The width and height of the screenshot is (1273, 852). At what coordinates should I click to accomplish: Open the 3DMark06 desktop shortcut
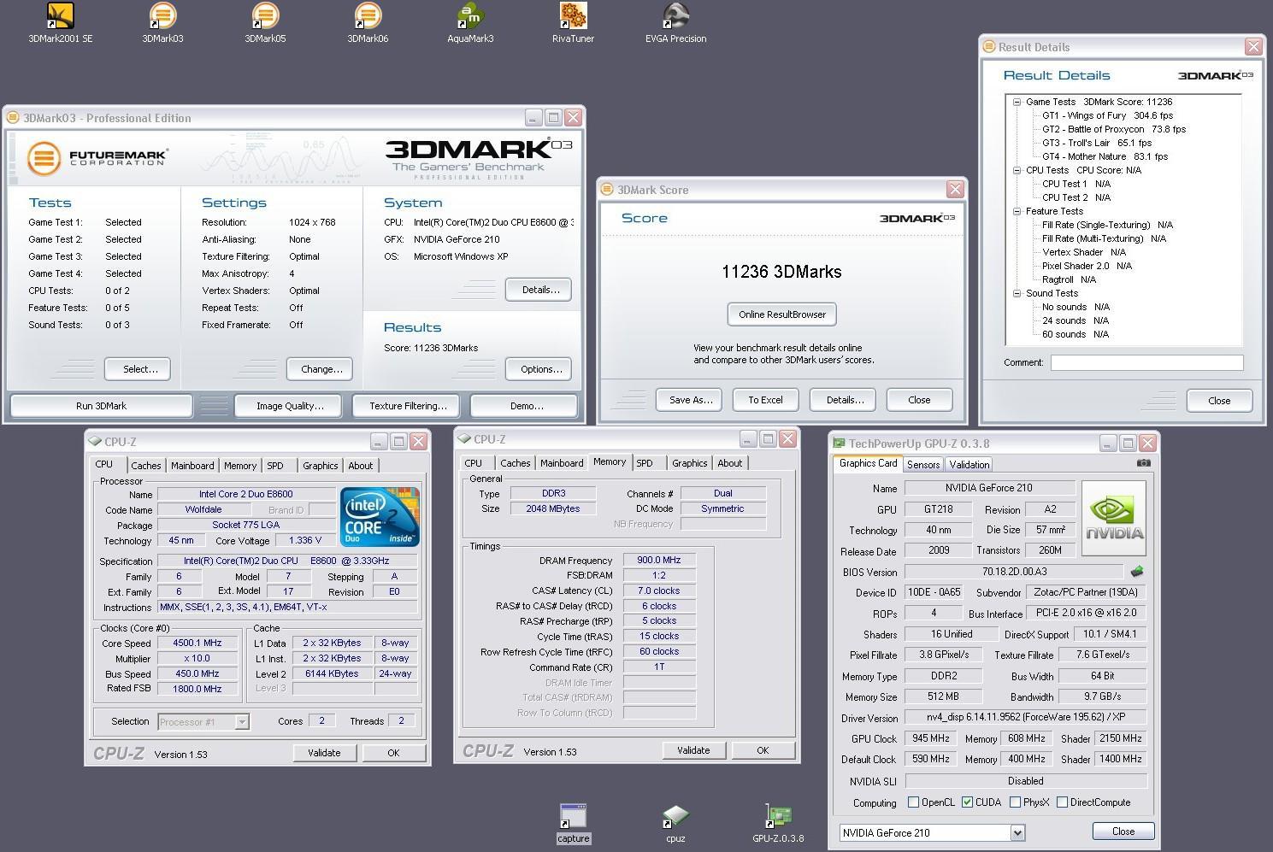point(368,22)
